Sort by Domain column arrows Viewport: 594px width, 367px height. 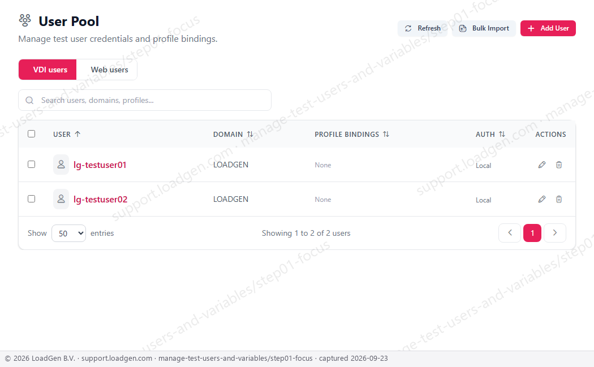250,134
